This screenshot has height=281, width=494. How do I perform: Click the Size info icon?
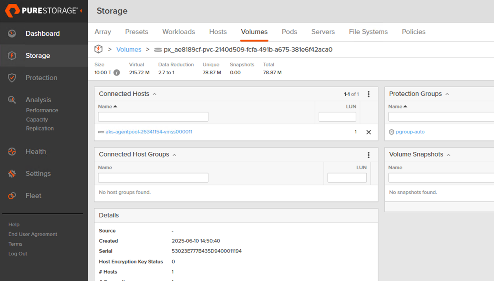[117, 73]
